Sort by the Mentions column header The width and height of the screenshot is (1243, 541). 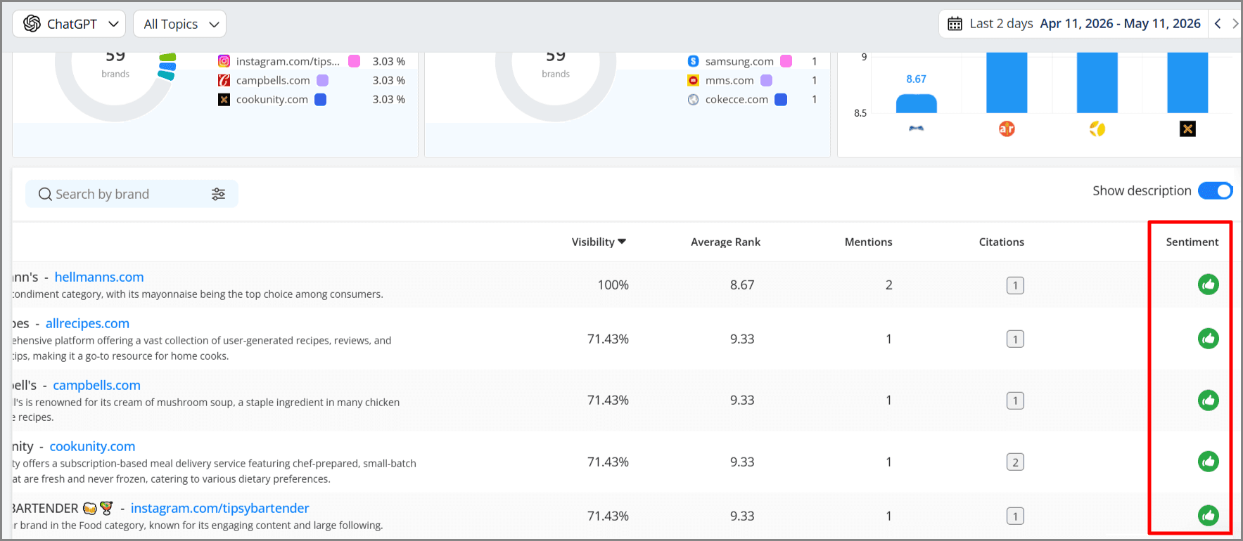[868, 242]
